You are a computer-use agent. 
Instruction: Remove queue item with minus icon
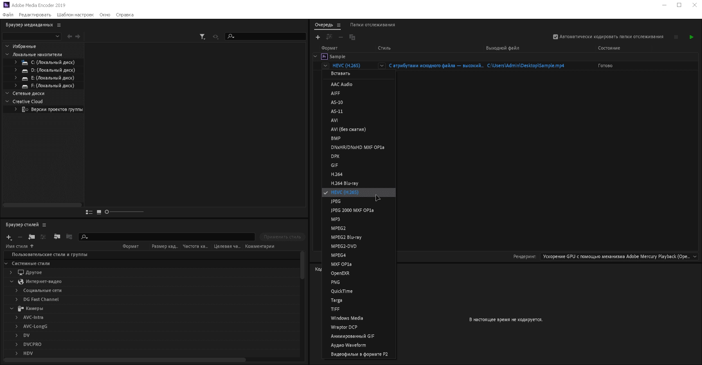[340, 37]
